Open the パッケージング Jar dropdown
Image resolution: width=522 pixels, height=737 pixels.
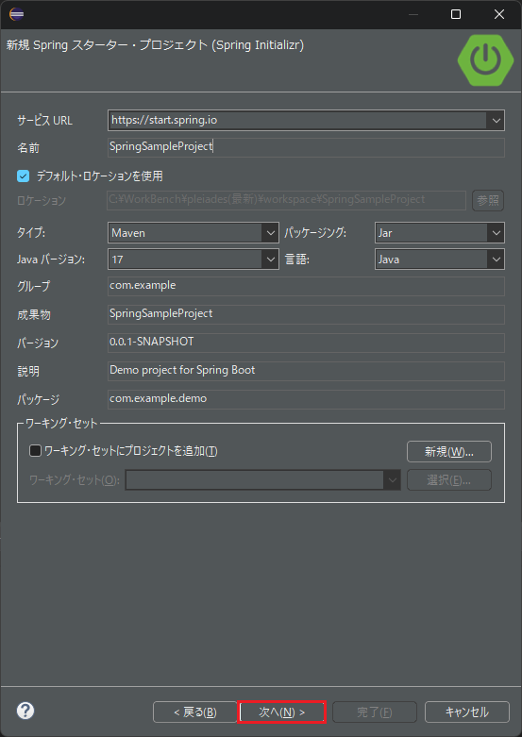[440, 233]
